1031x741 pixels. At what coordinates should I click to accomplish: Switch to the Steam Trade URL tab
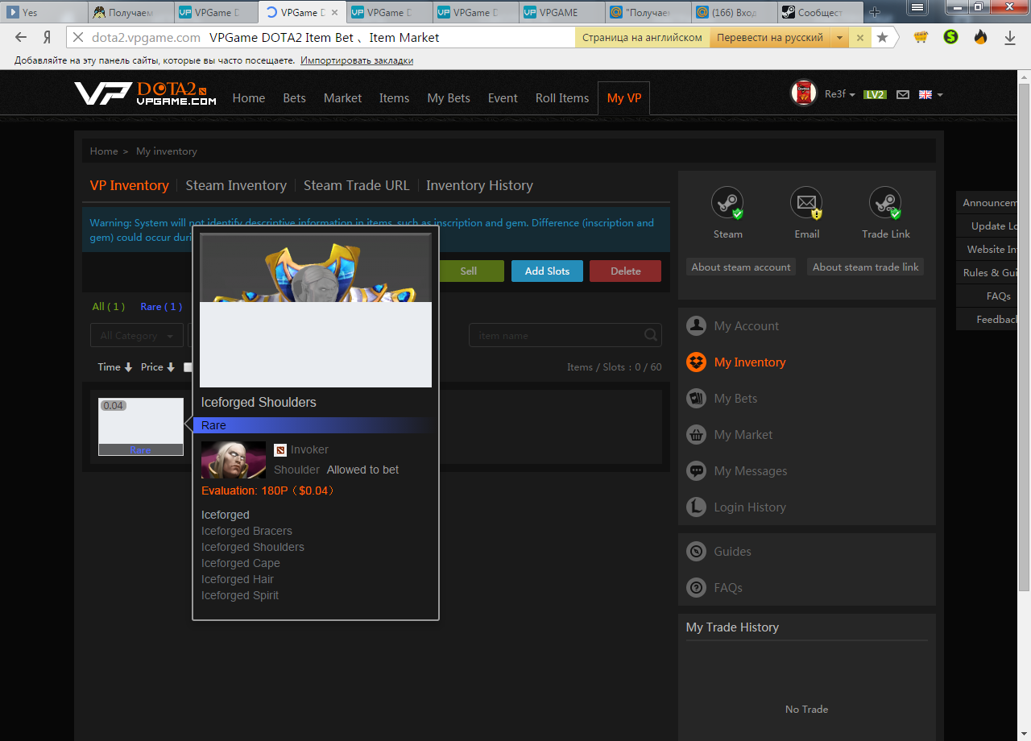(357, 185)
